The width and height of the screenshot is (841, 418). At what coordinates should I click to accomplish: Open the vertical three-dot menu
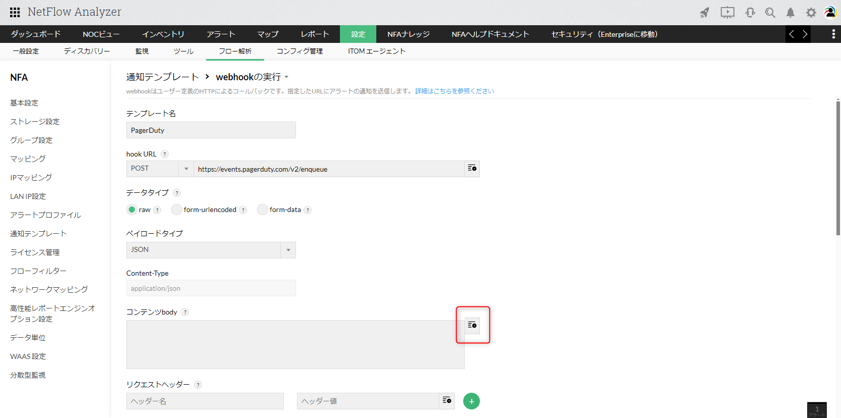pos(833,34)
